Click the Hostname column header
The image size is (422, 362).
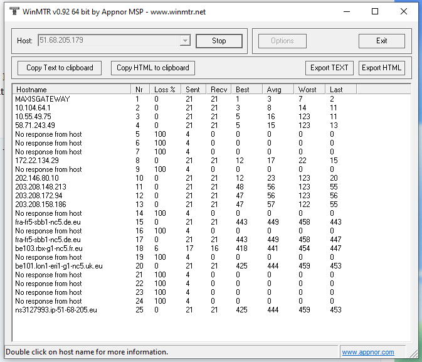pyautogui.click(x=71, y=90)
